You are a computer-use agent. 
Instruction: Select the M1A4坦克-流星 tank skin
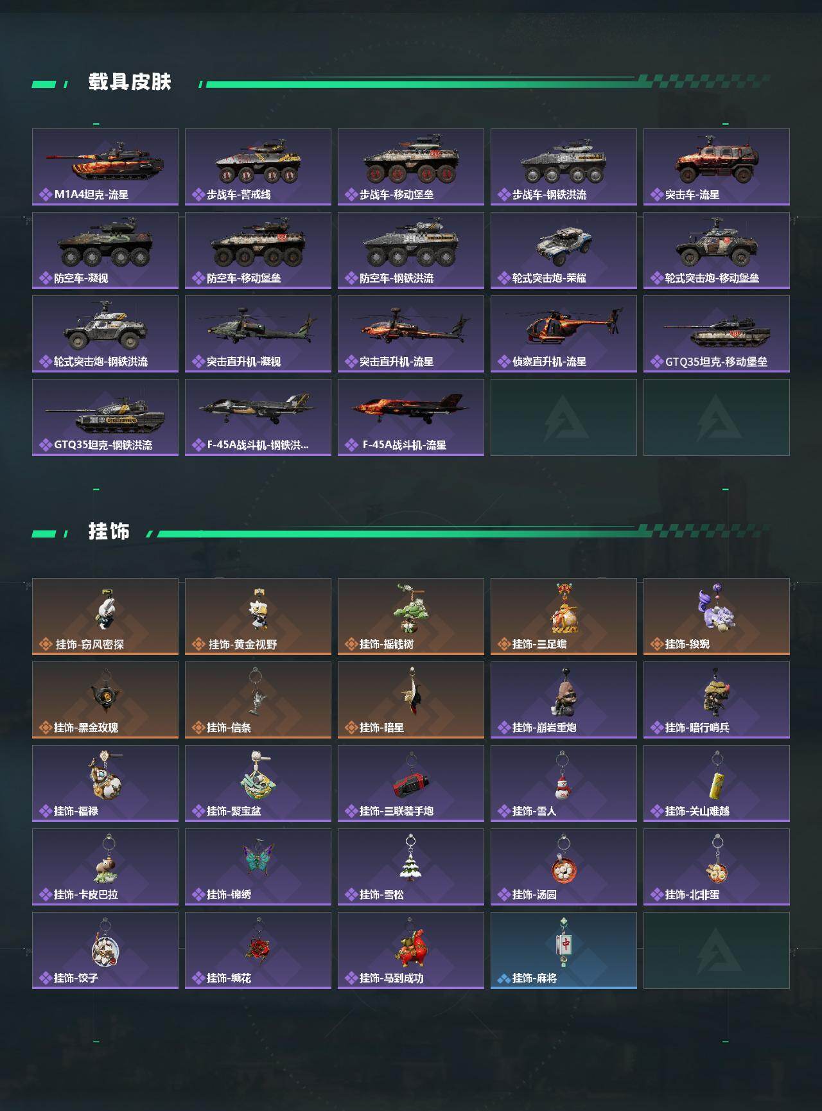click(105, 167)
